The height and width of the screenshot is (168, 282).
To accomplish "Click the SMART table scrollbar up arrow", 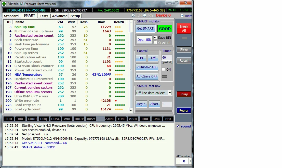I will [131, 22].
